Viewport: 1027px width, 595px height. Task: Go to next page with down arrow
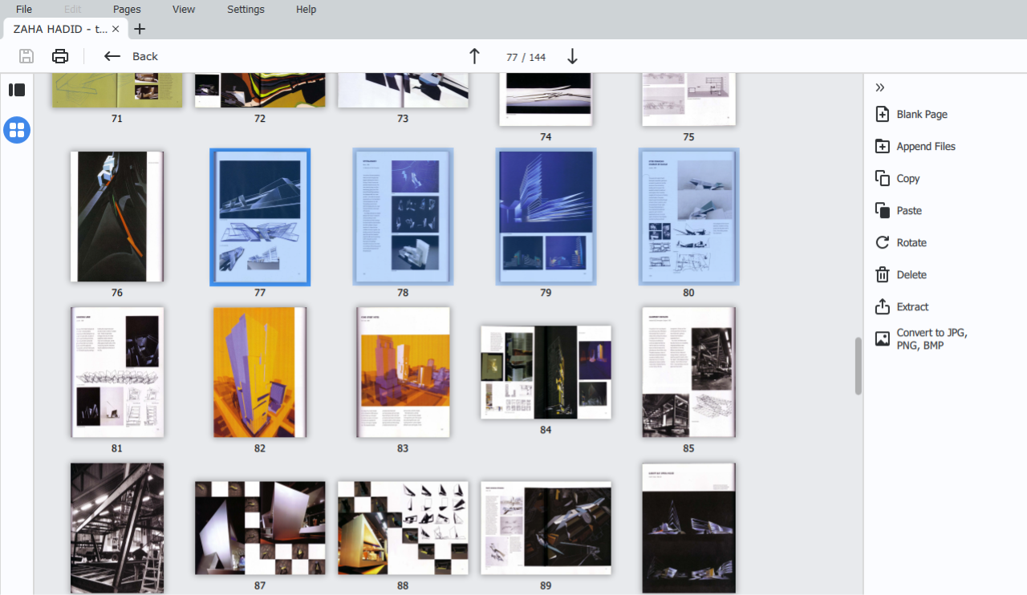click(572, 56)
